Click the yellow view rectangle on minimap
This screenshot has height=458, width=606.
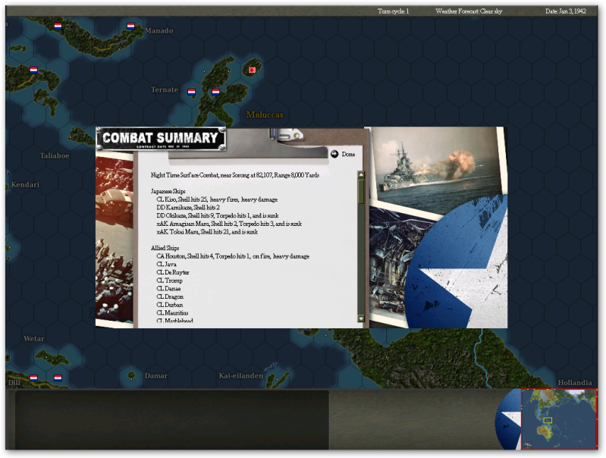coord(548,420)
